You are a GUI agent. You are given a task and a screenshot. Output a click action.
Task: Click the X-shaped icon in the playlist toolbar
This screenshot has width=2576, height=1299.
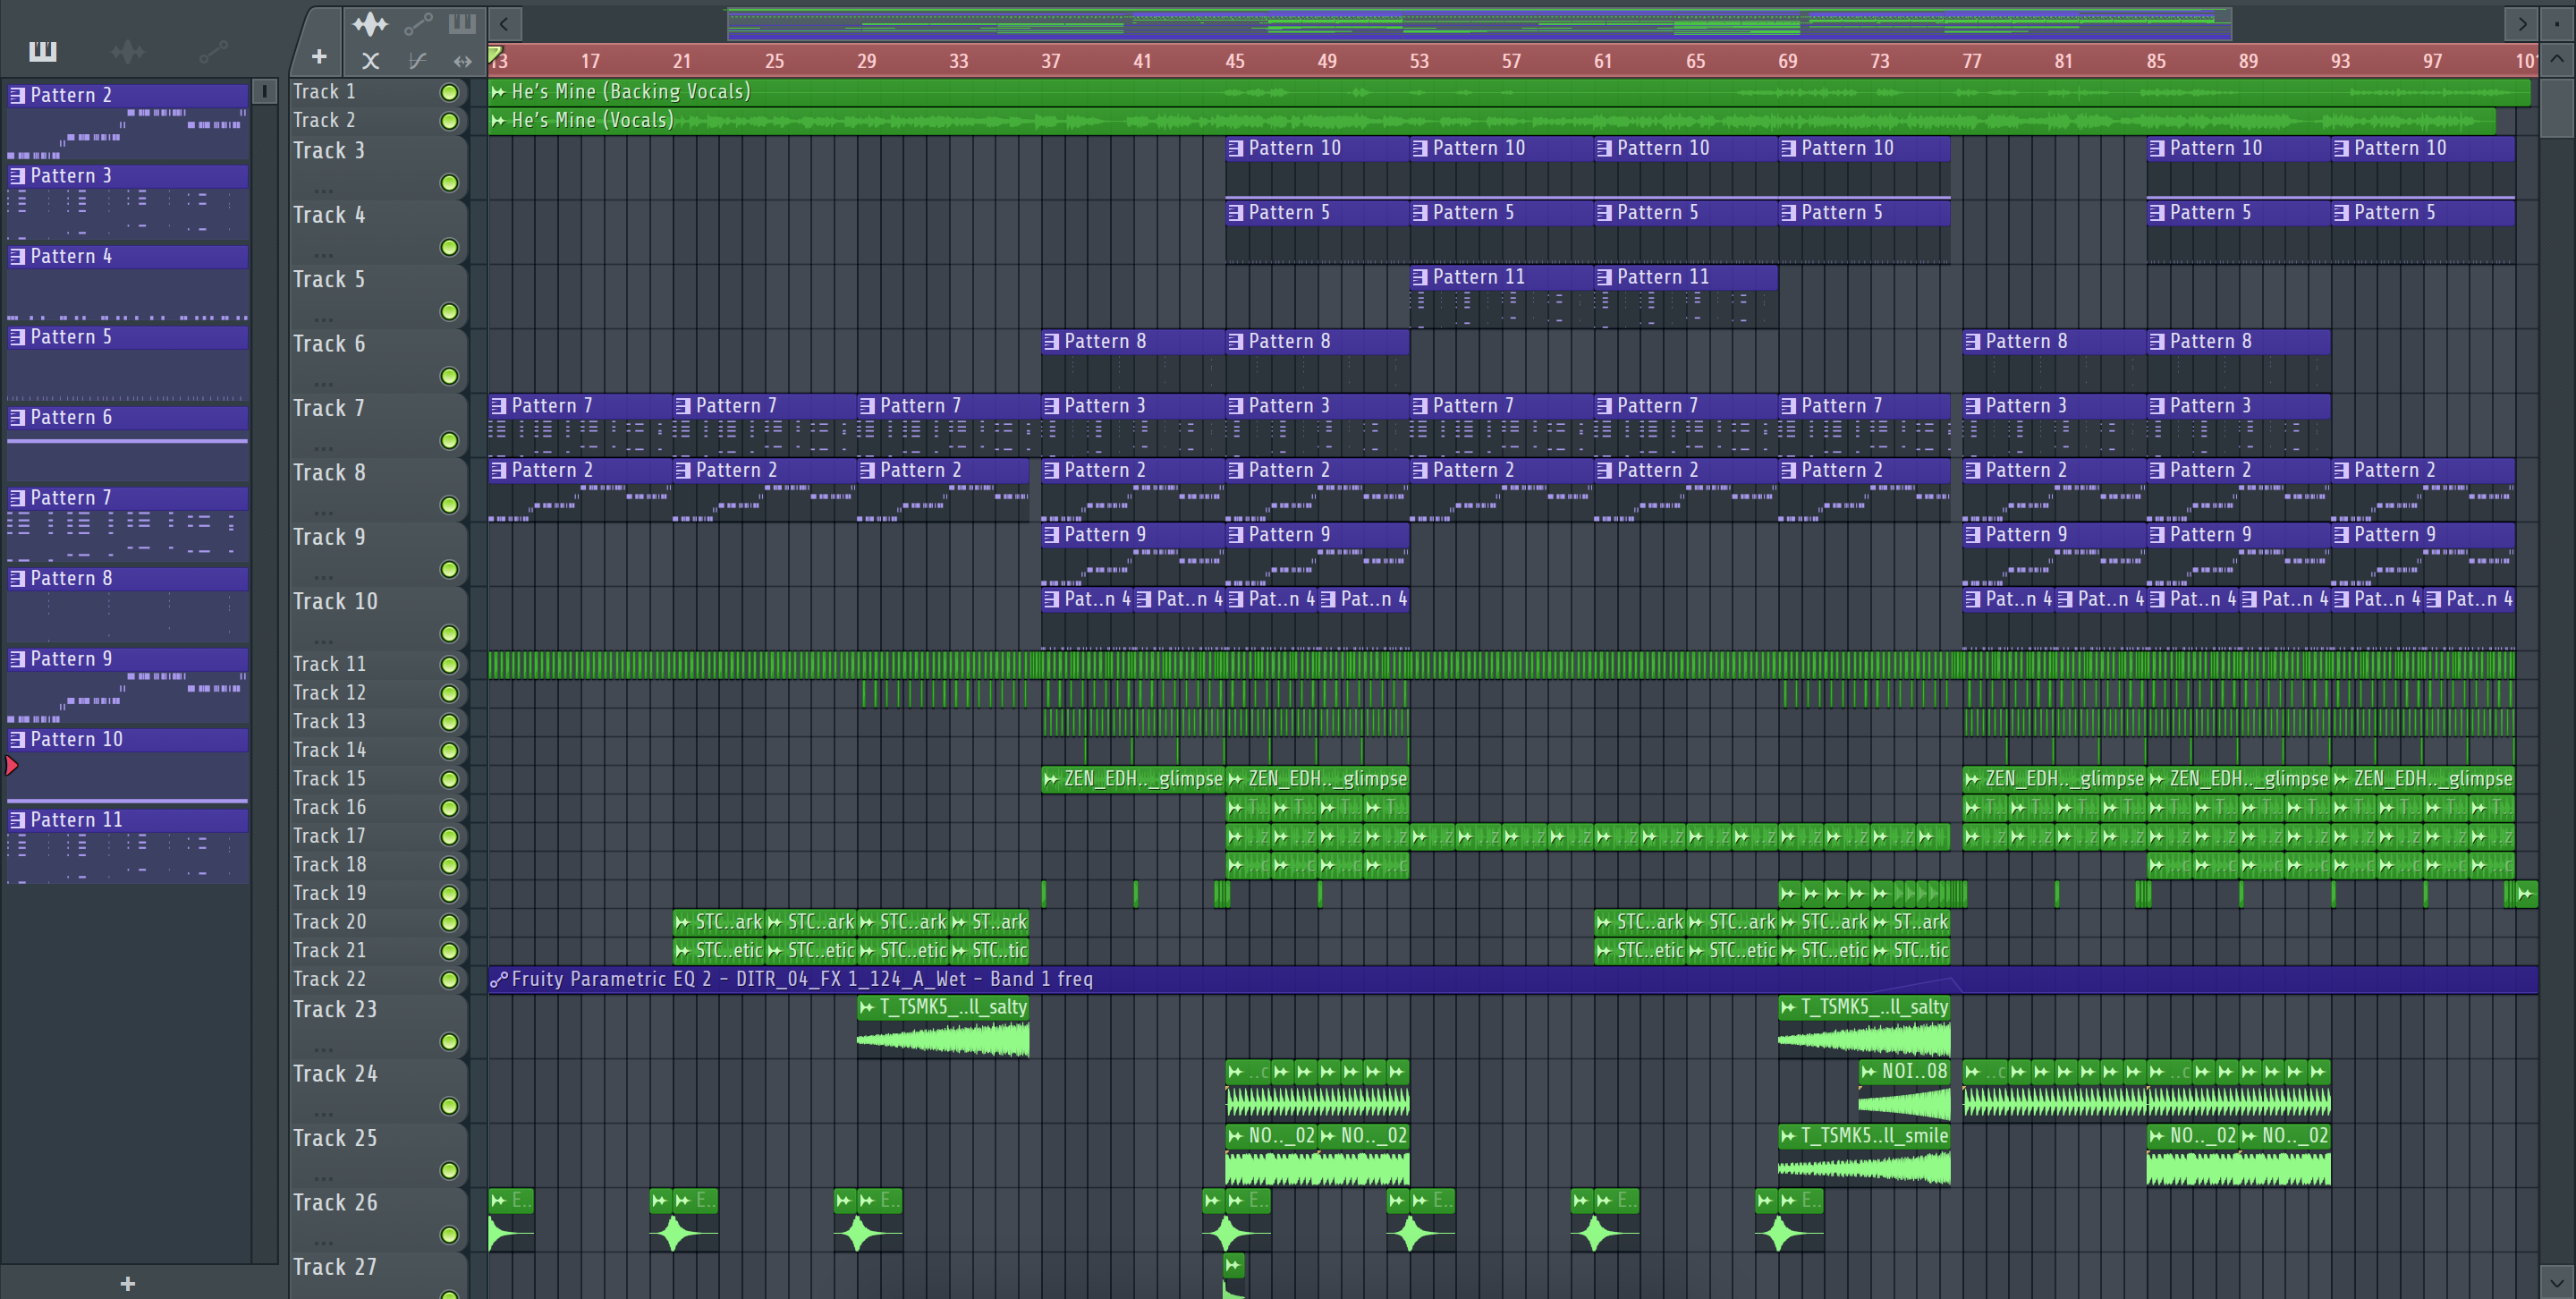coord(370,61)
